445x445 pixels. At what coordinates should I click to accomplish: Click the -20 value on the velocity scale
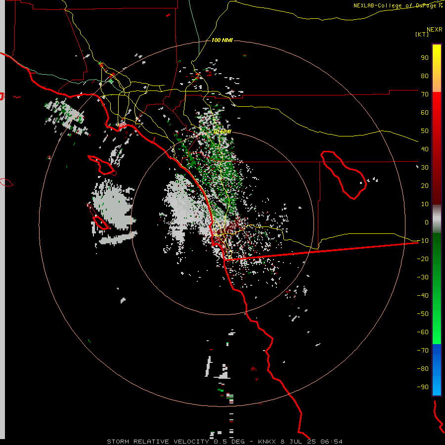pyautogui.click(x=423, y=259)
